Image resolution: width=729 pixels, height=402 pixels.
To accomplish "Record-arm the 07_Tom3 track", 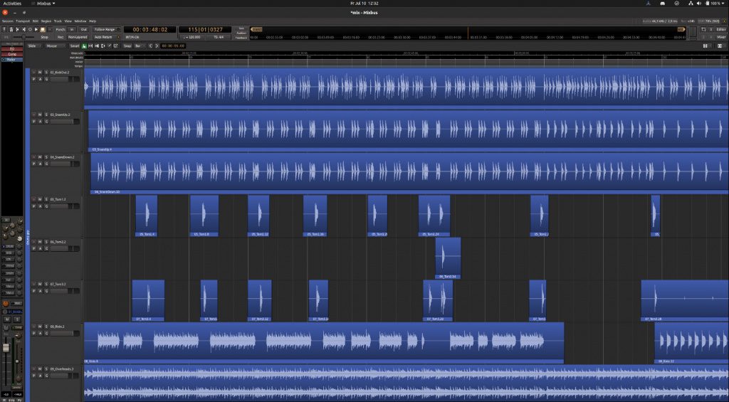I will pos(33,283).
